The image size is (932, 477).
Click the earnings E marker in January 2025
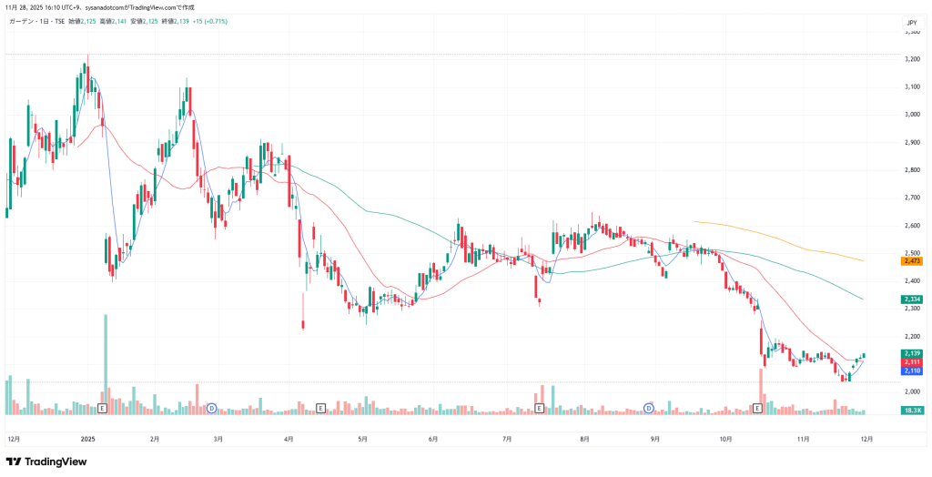point(102,409)
